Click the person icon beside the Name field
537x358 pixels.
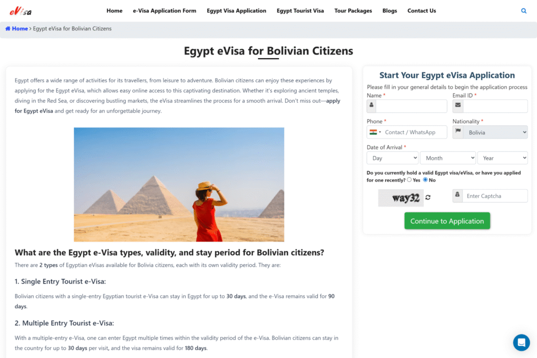[x=372, y=106]
